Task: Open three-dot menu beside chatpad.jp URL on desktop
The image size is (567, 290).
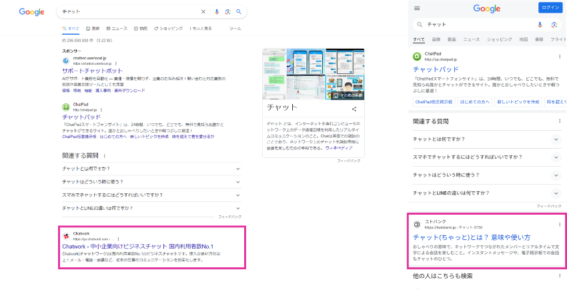Action: [101, 109]
